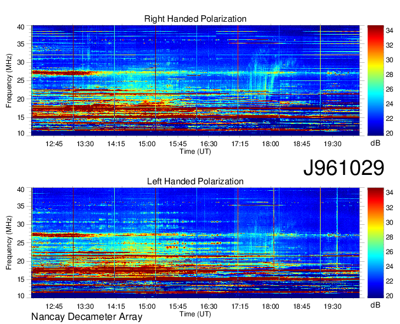
Task: Click the 34 dB value on the upper color bar
Action: (389, 31)
